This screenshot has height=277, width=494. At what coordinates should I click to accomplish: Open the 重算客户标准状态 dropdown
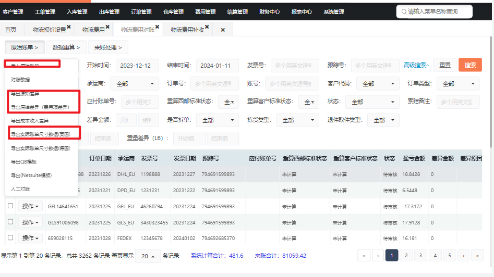[x=308, y=102]
